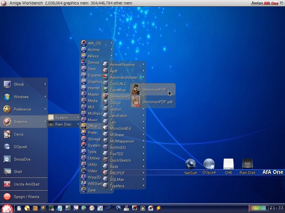Click the clock showing 21:33
Viewport: 285px width, 213px height.
276,208
